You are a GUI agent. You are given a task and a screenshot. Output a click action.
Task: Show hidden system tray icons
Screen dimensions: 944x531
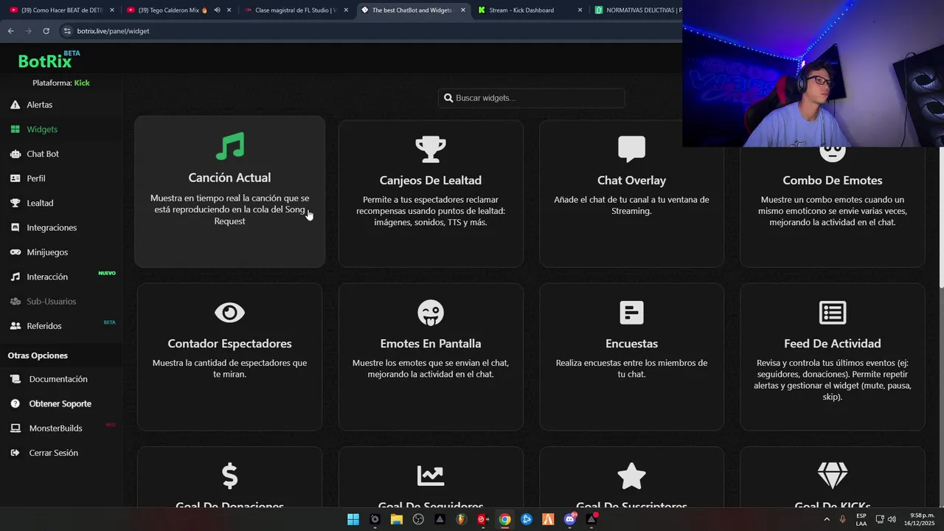(827, 519)
